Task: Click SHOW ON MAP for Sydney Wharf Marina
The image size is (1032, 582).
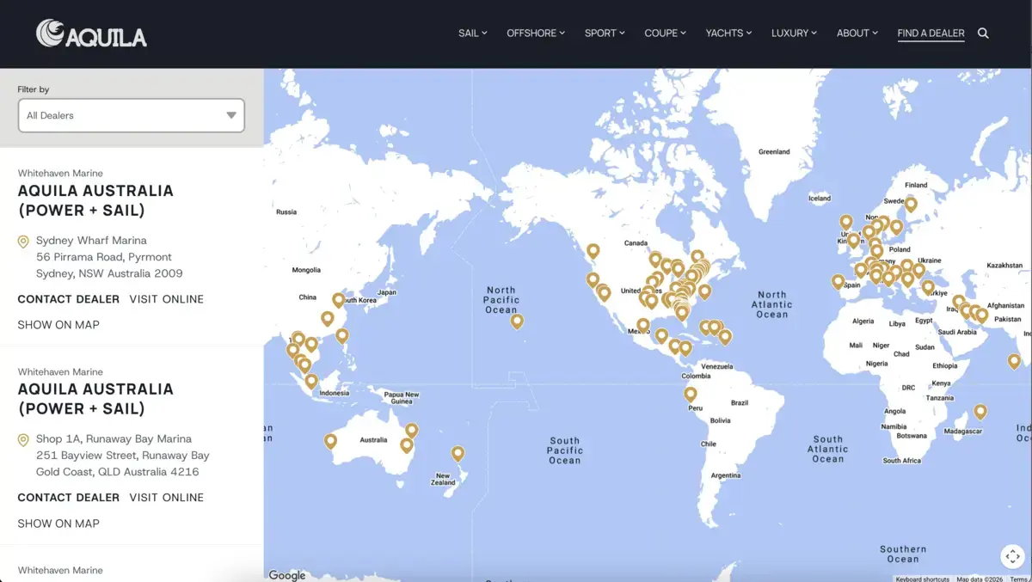Action: click(x=58, y=325)
